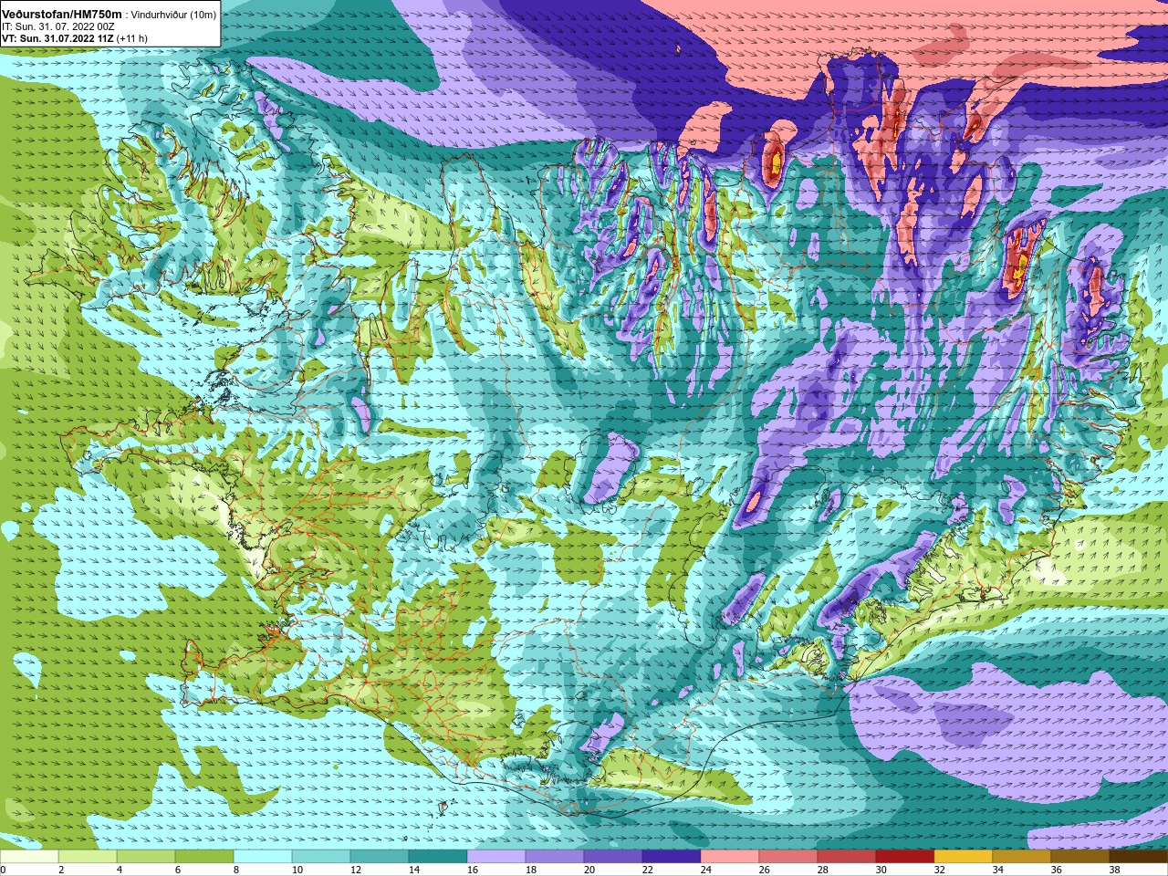1168x876 pixels.
Task: Click the legend swatch between 10 and 12
Action: pos(321,857)
